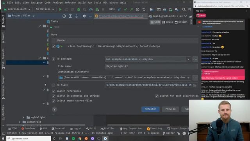Open Chrome from the Windows taskbar

[80, 138]
